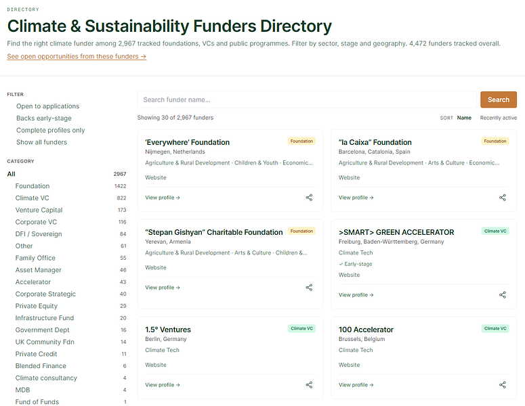Share the "la Caixa" Foundation card
Viewport: 525px width, 406px height.
pyautogui.click(x=503, y=198)
